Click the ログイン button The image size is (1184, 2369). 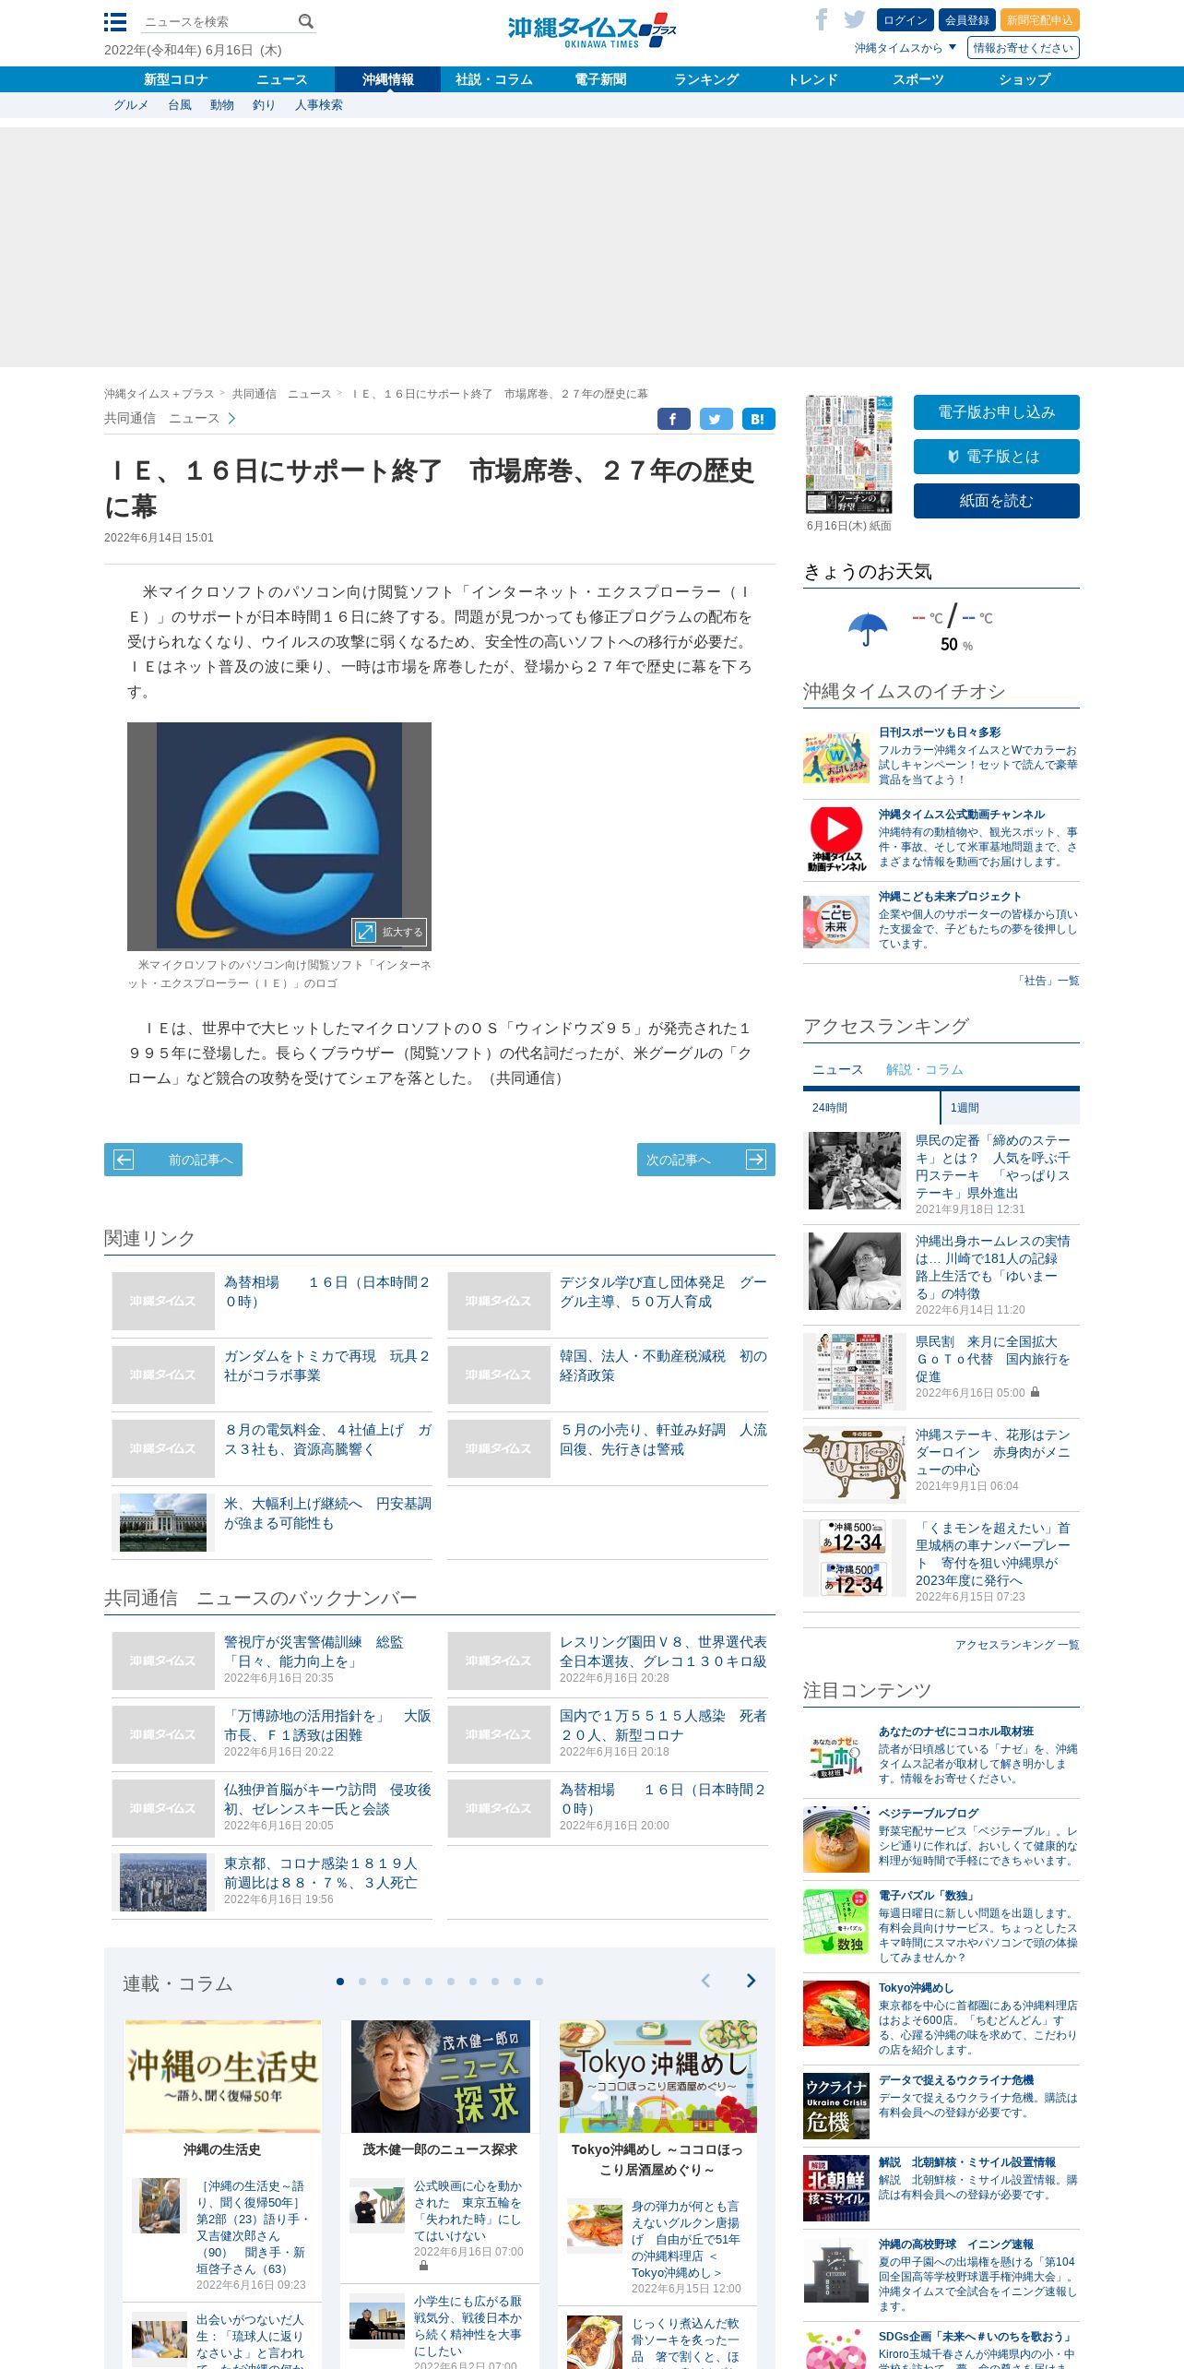tap(906, 20)
